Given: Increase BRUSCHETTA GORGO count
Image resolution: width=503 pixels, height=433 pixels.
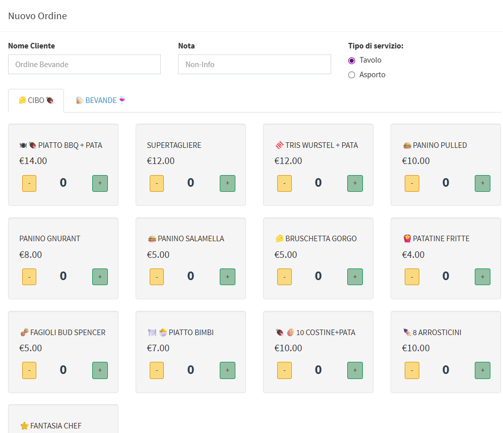Looking at the screenshot, I should (355, 277).
